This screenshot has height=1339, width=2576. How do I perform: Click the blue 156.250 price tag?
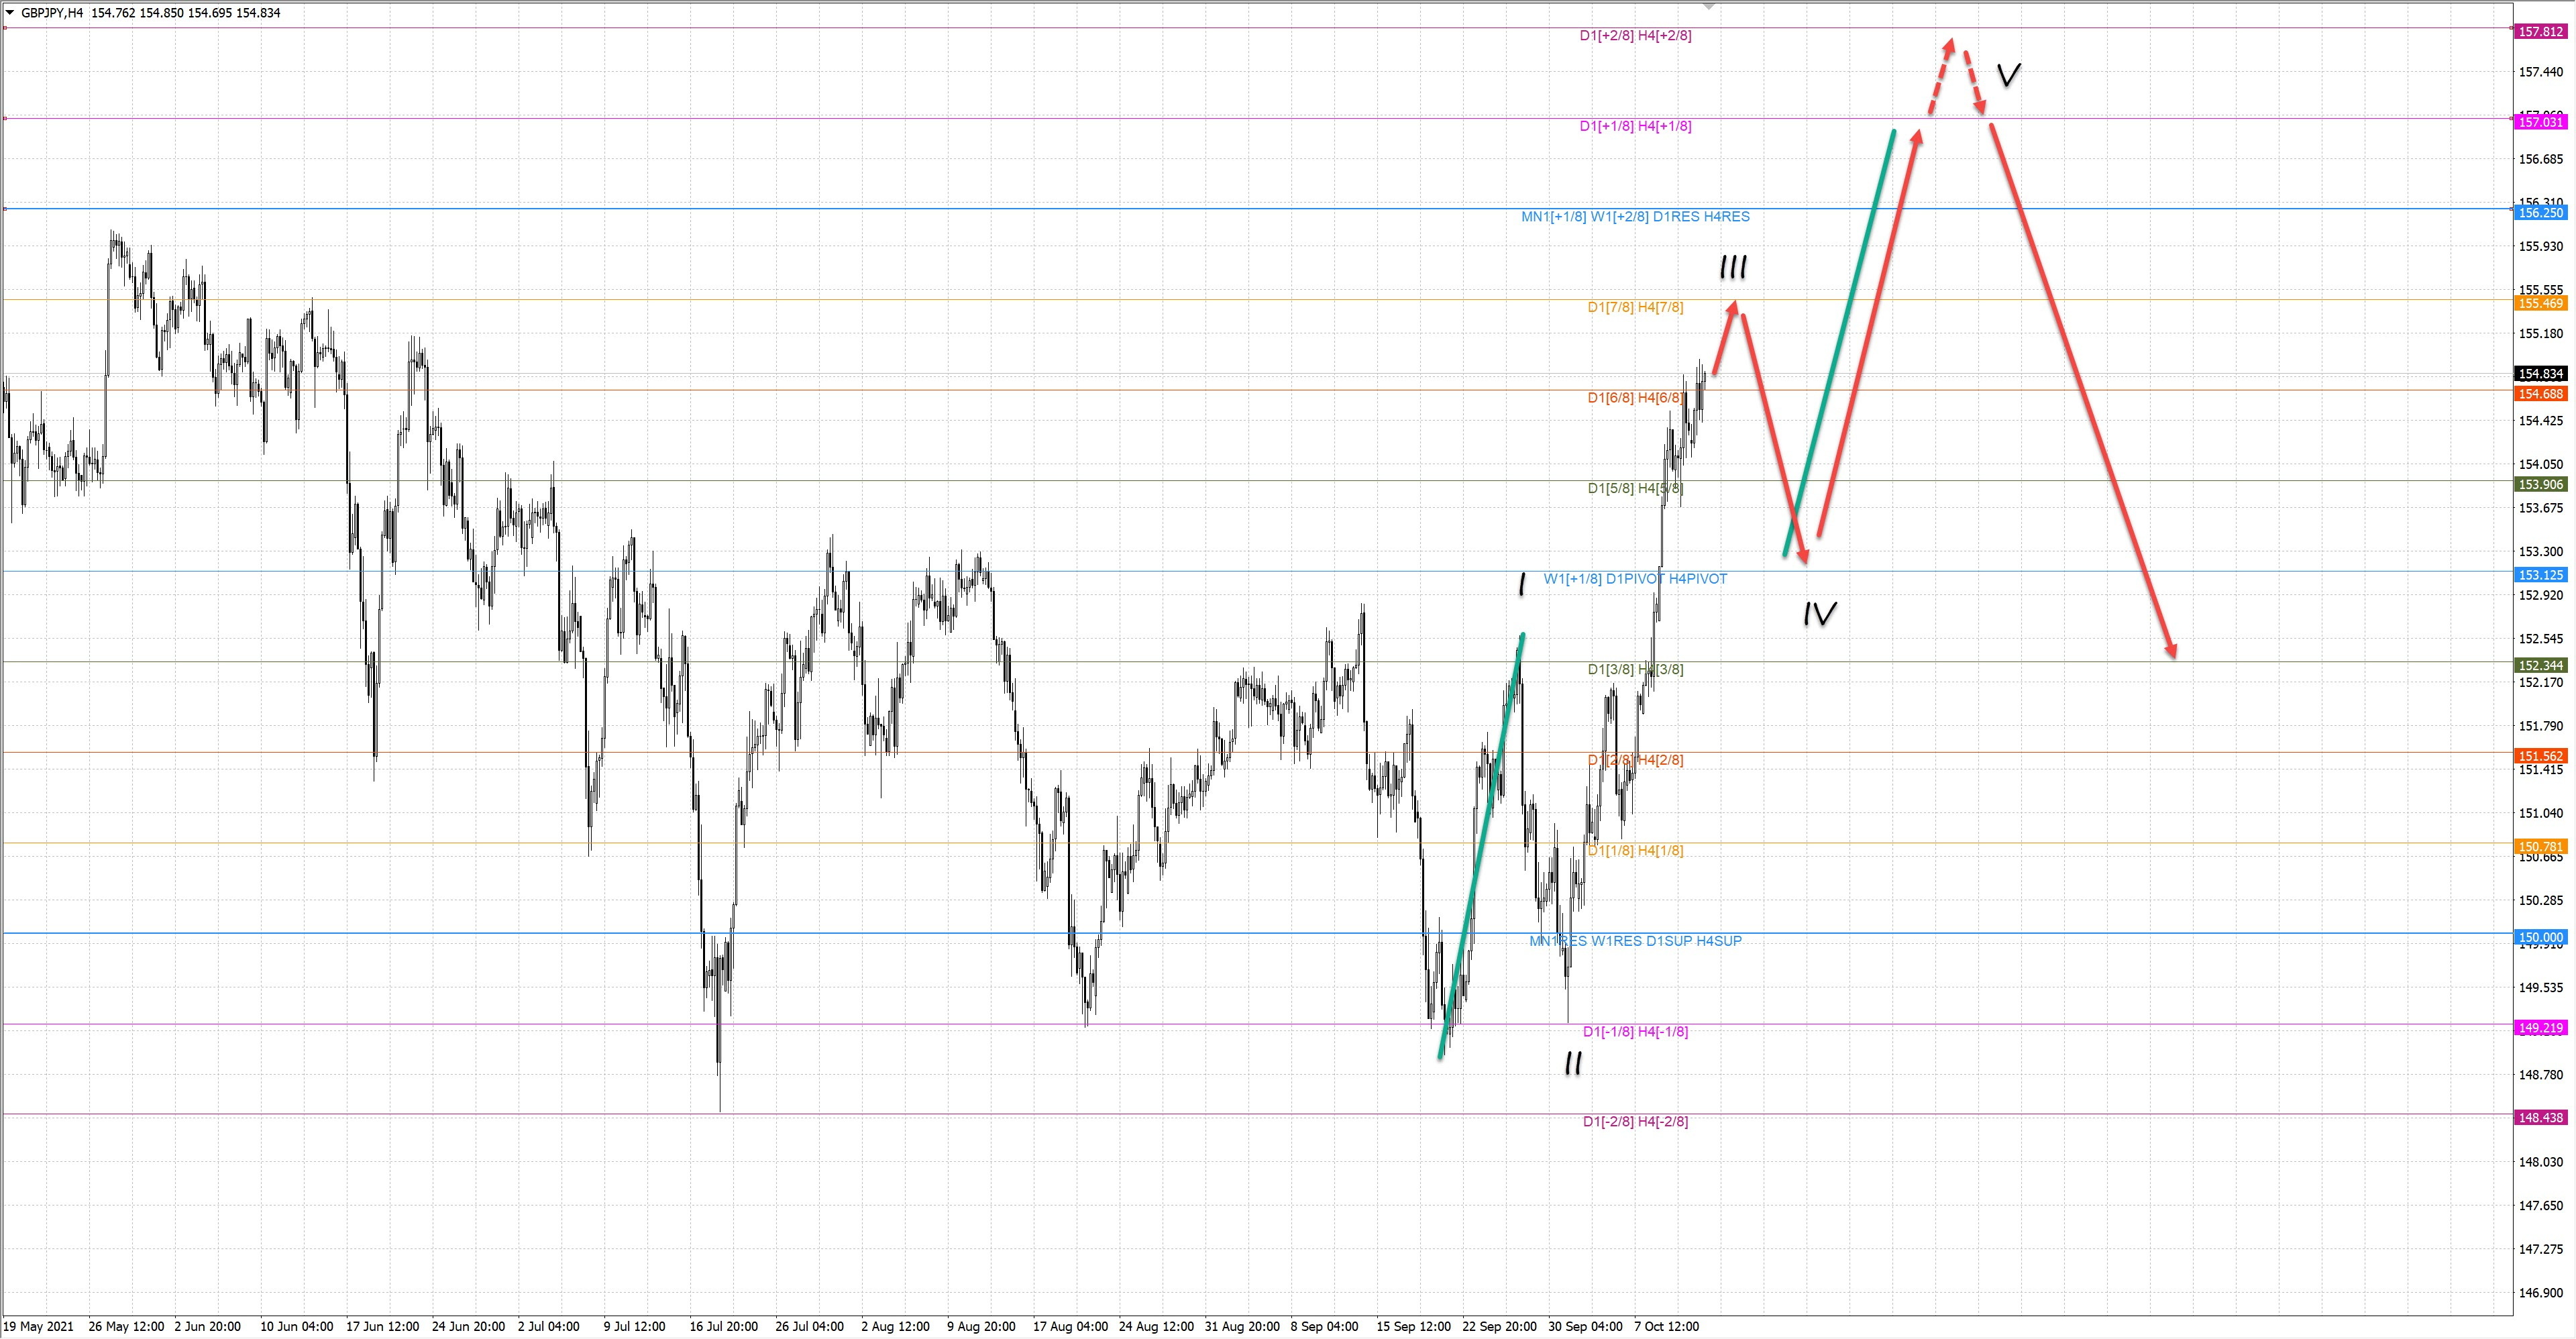2541,213
